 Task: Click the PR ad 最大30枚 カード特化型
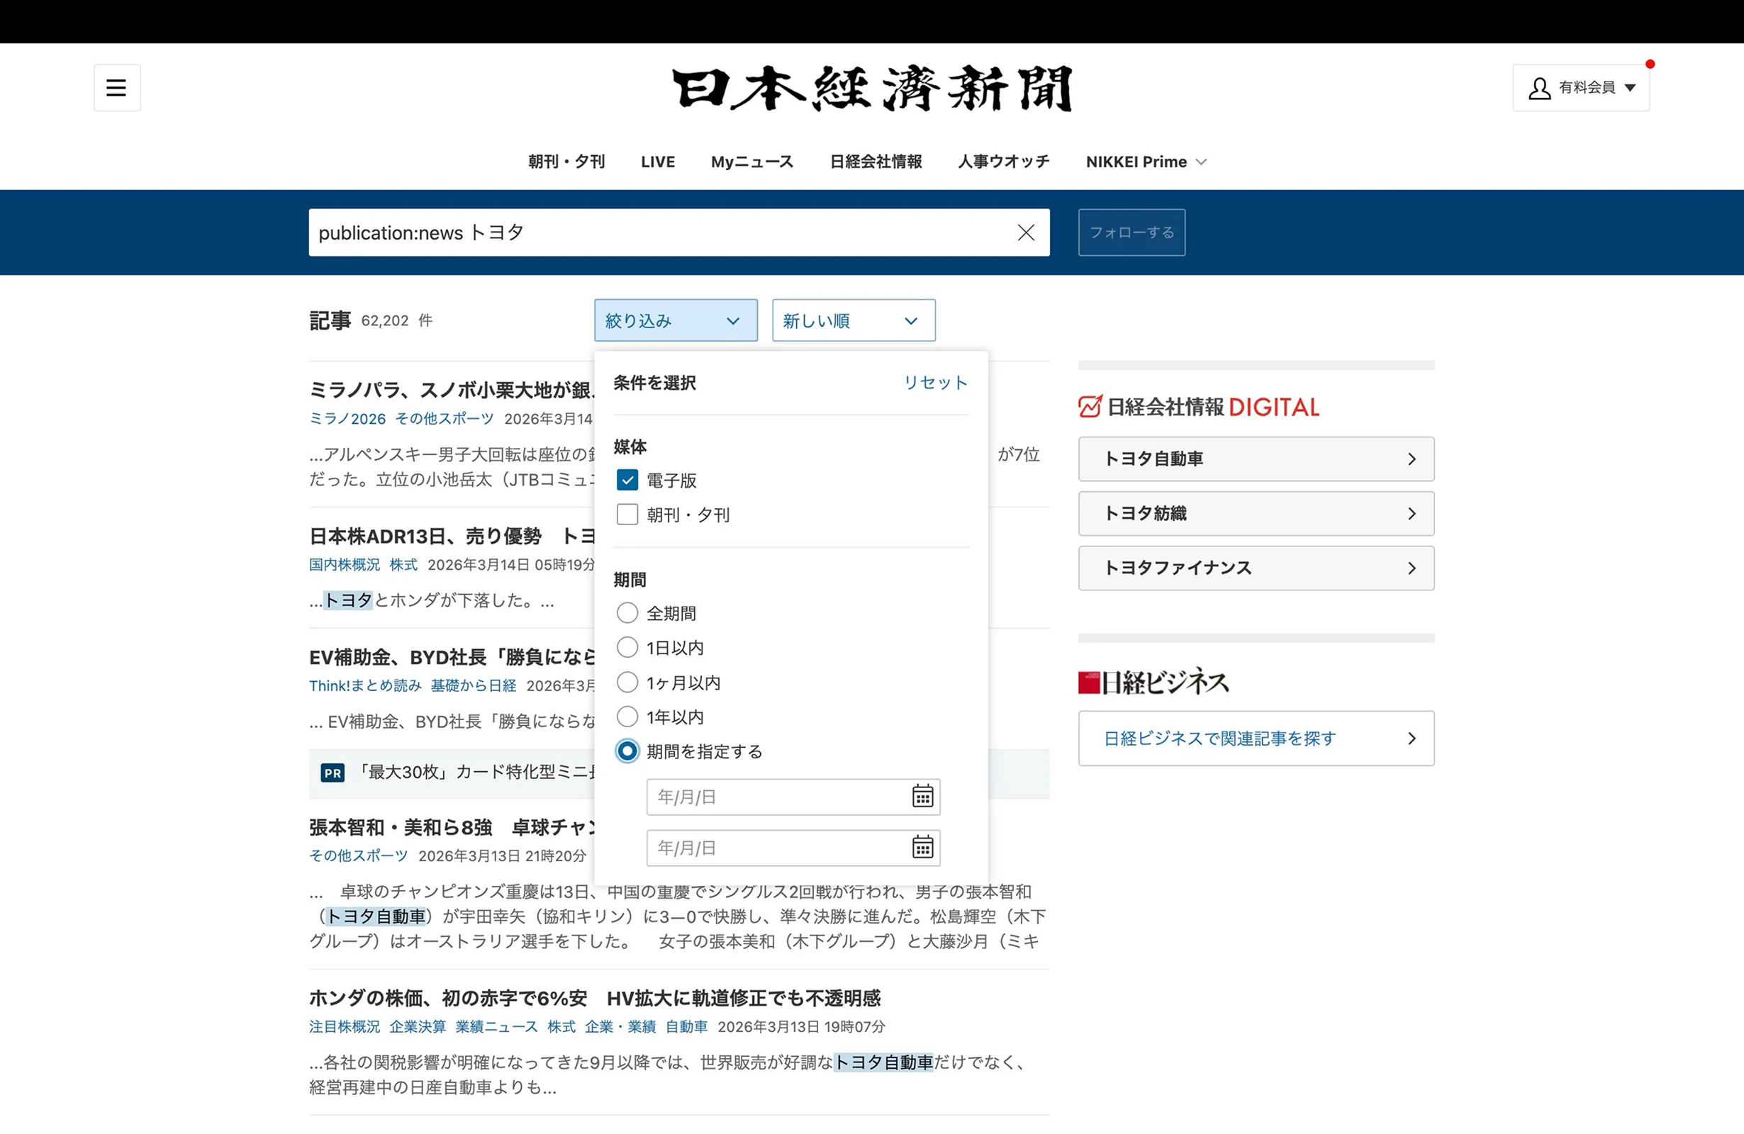click(476, 772)
